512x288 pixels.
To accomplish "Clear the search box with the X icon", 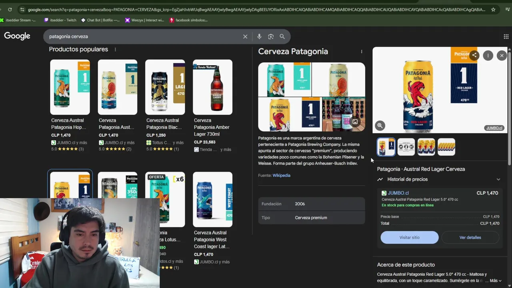I will [245, 36].
